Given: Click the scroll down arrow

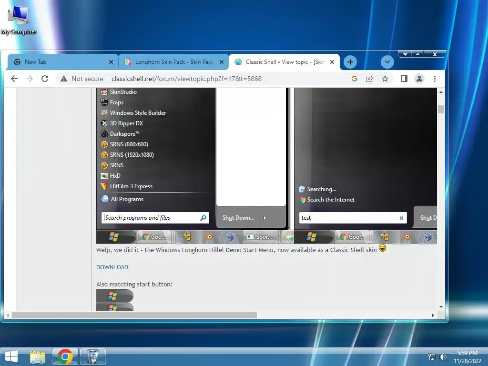Looking at the screenshot, I should coord(441,307).
